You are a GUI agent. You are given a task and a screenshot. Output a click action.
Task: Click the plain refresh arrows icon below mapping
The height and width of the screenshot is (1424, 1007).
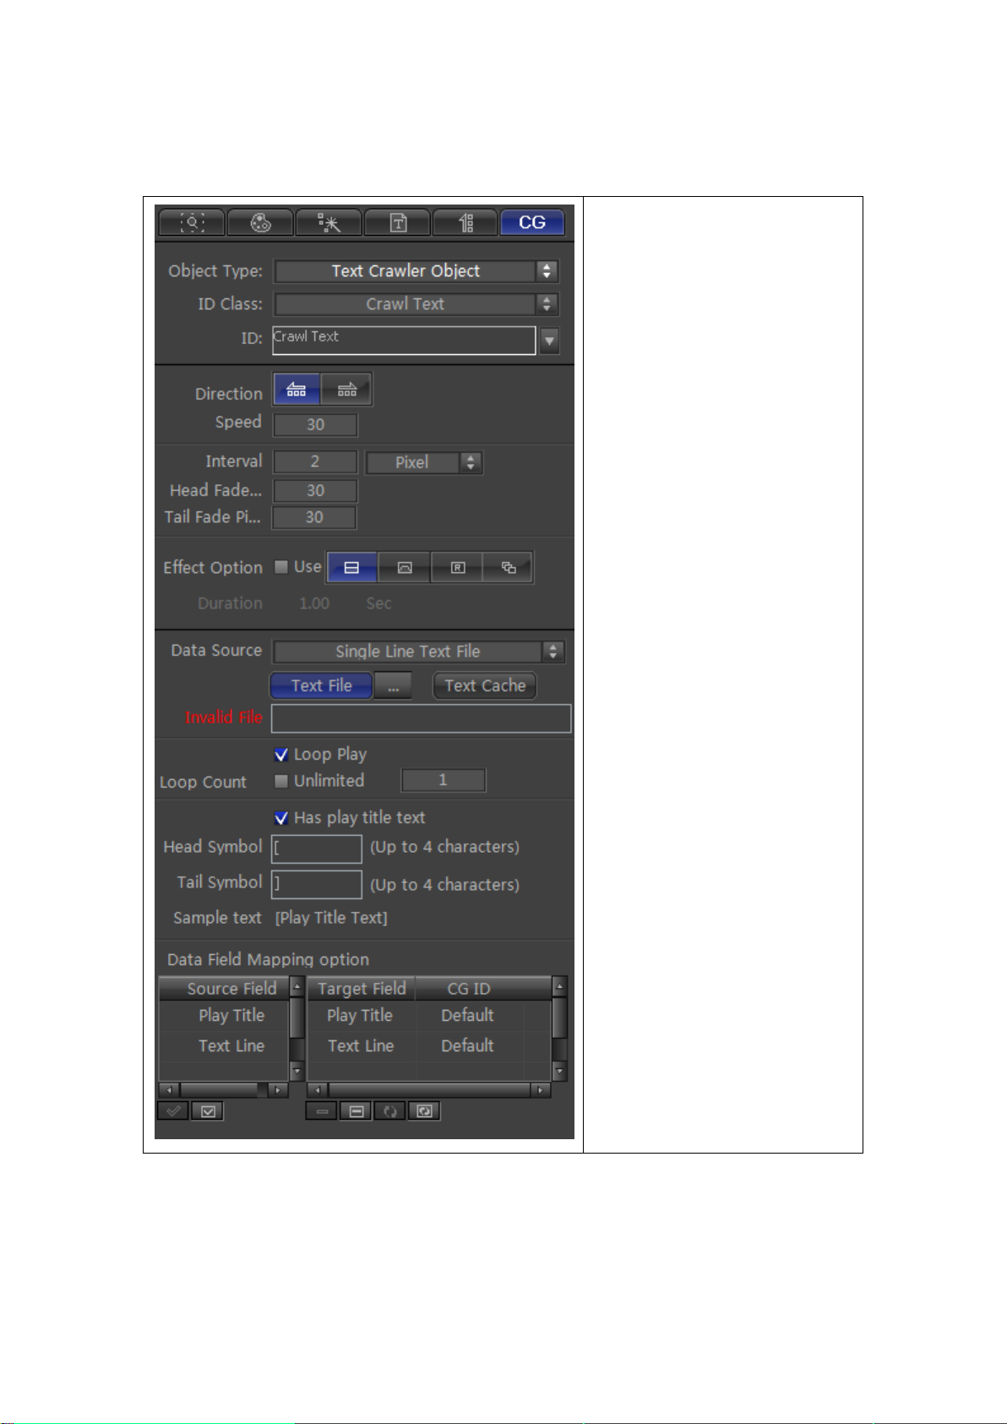(x=389, y=1111)
